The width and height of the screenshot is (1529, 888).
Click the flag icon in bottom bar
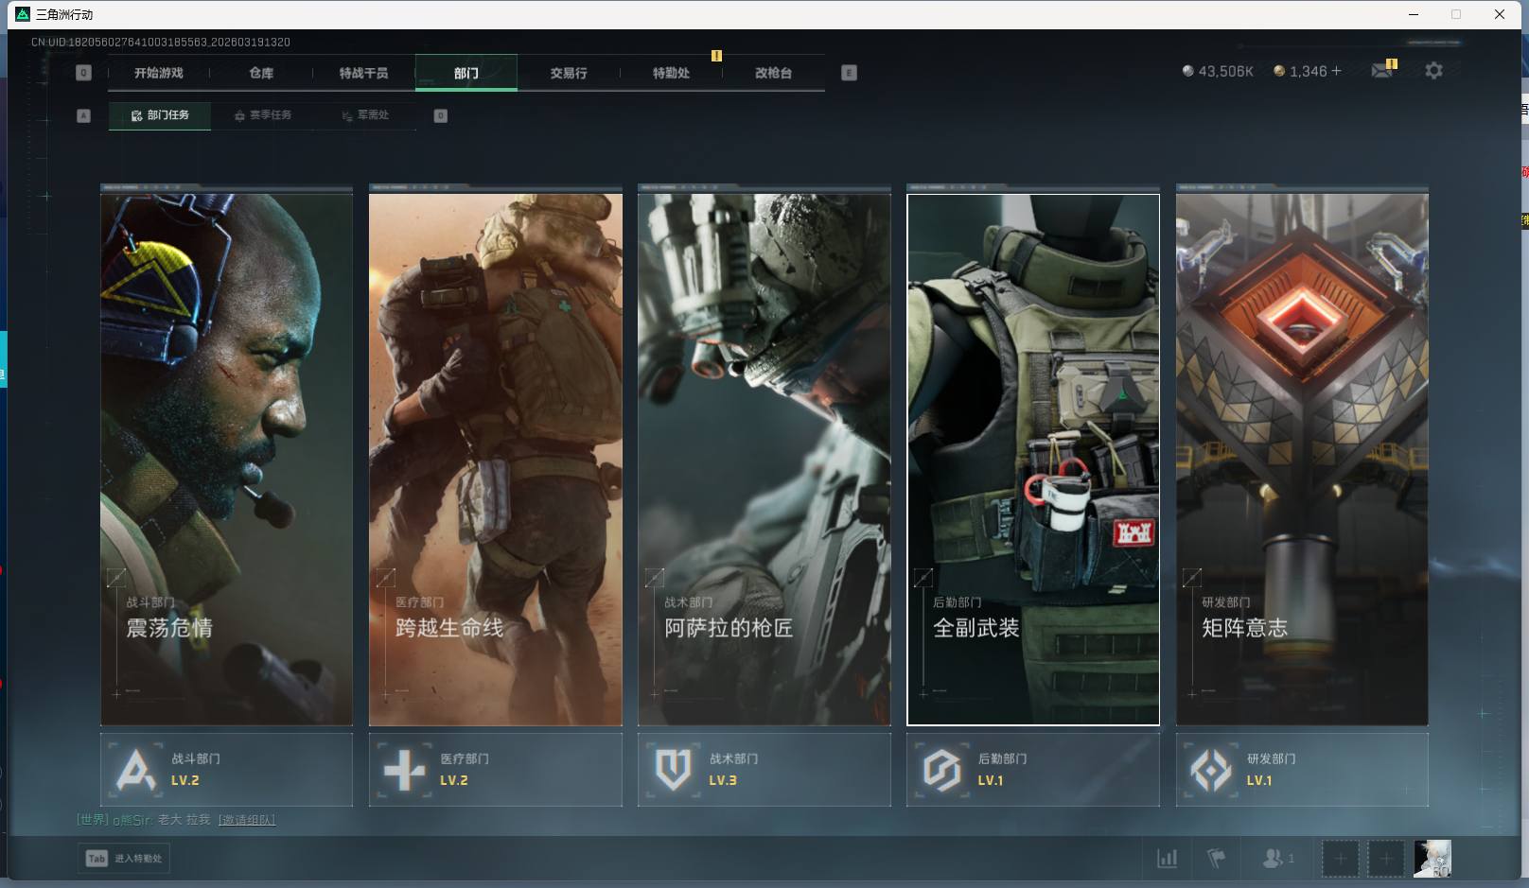click(1216, 859)
